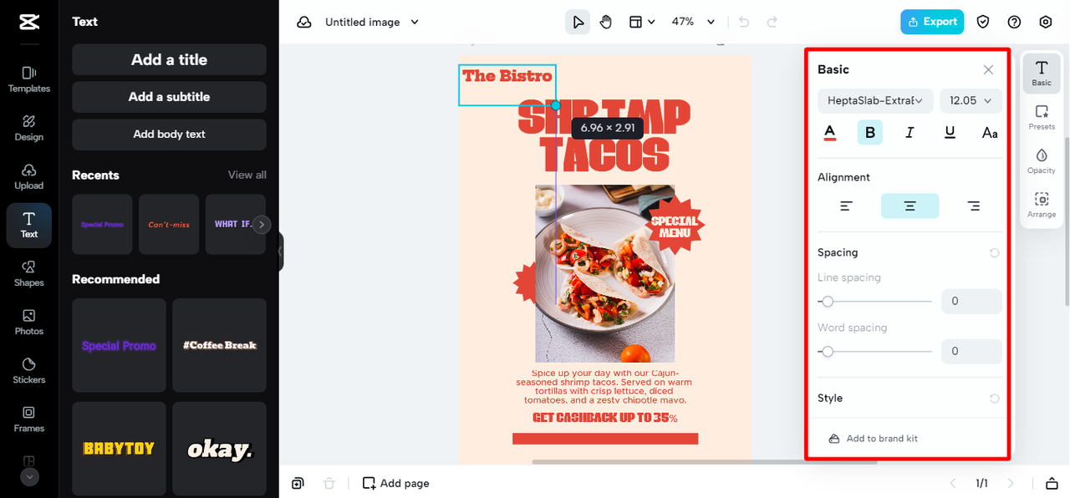Change text case with Aa icon
1070x498 pixels.
point(990,132)
